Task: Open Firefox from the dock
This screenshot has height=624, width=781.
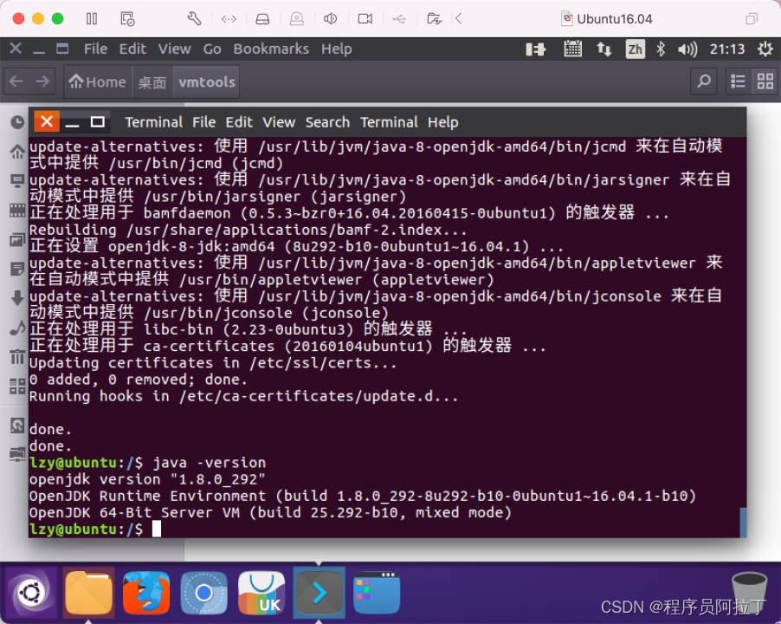Action: click(x=145, y=594)
